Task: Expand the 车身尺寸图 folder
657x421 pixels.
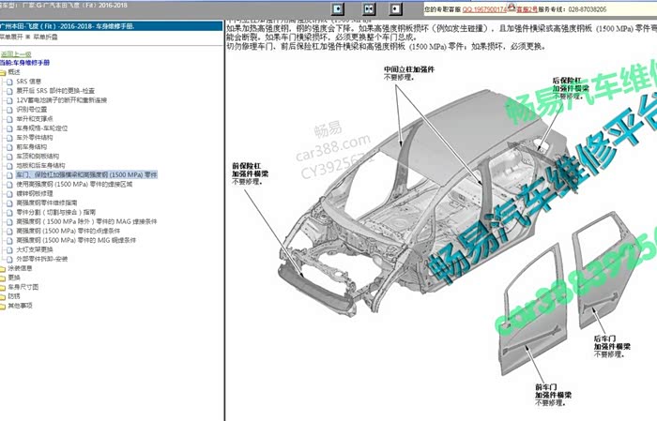Action: (19, 286)
